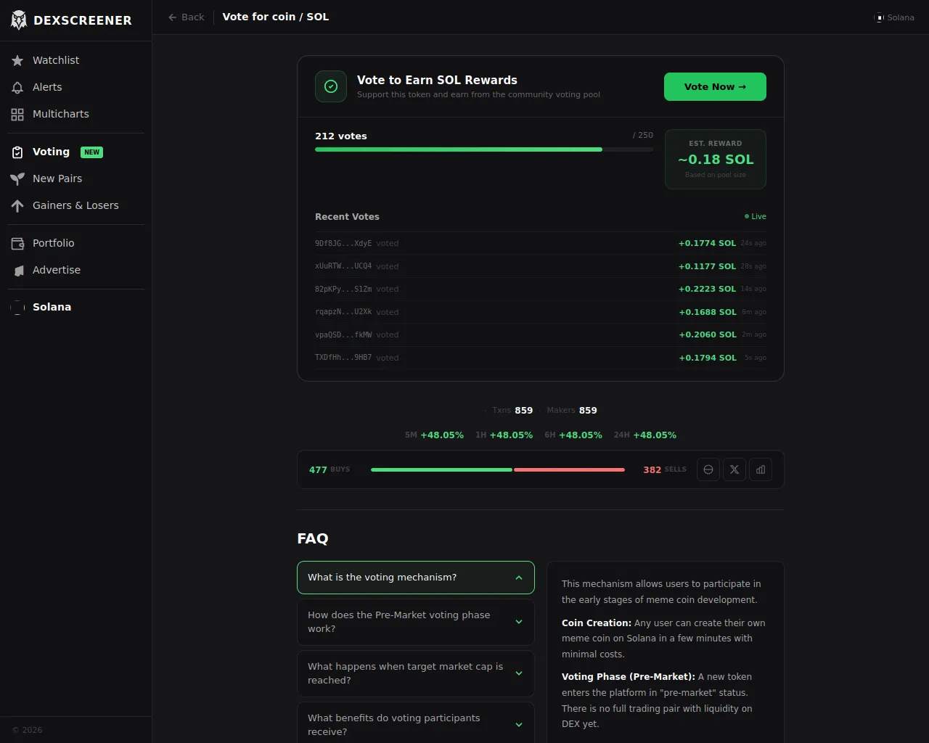Screen dimensions: 929x743
Task: Expand the Pre-Market voting phase question
Action: point(415,622)
